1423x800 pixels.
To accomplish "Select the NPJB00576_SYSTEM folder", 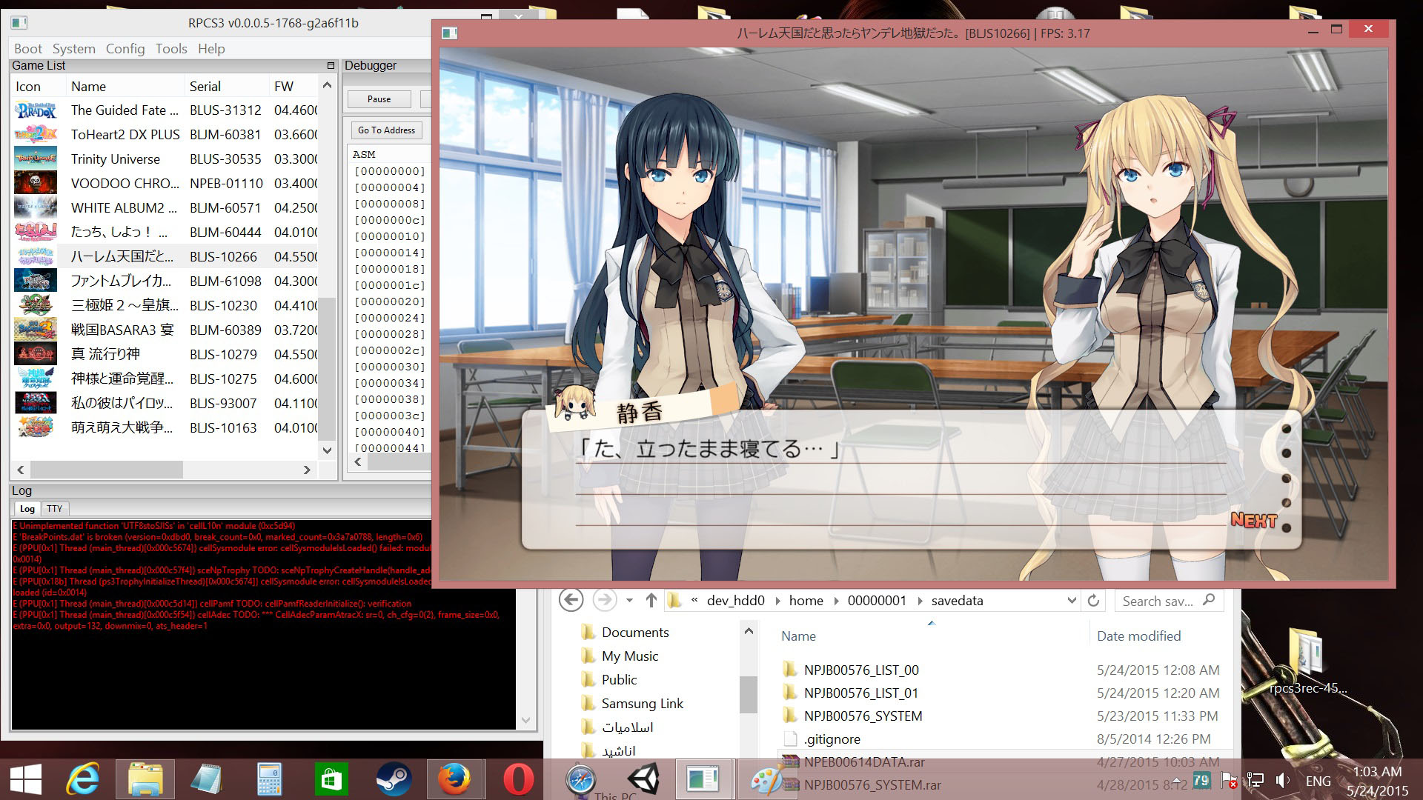I will (863, 716).
